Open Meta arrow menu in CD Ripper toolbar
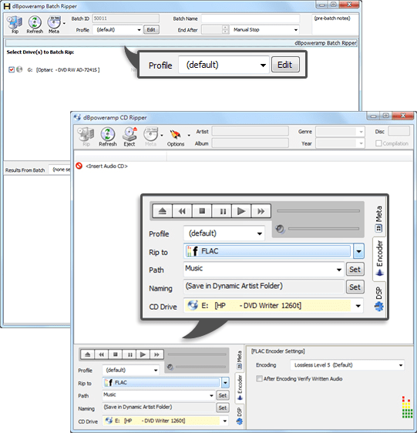The height and width of the screenshot is (433, 417). click(162, 136)
